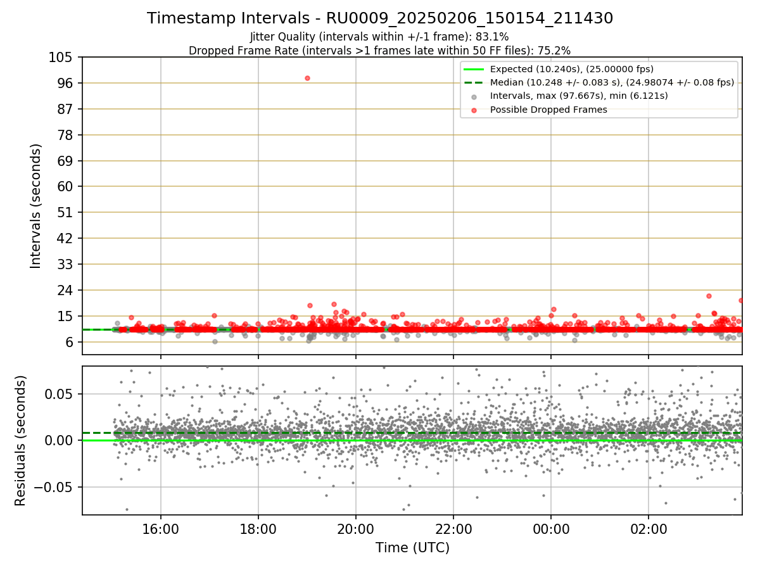Screen dimensions: 760x570
Task: Click the y-axis tick label 6
Action: click(70, 342)
